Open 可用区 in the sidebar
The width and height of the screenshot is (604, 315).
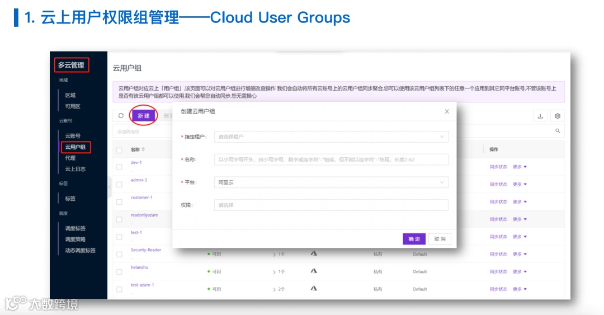point(72,106)
